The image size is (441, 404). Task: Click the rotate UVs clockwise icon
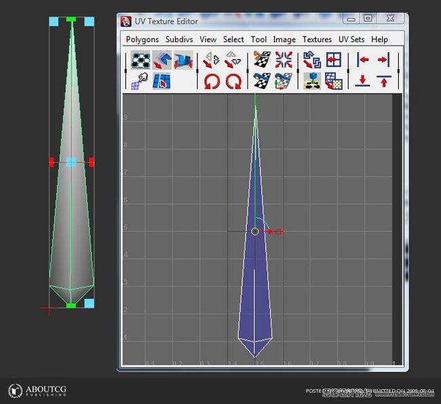click(x=233, y=82)
